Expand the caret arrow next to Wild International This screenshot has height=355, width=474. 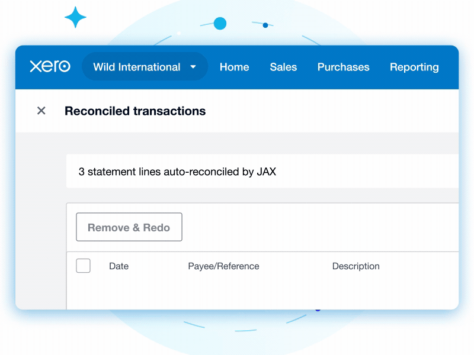(x=193, y=67)
